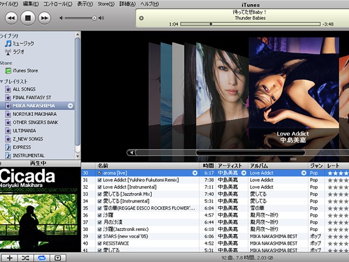Open the 詳細(A) menu
349x262 pixels.
click(128, 4)
